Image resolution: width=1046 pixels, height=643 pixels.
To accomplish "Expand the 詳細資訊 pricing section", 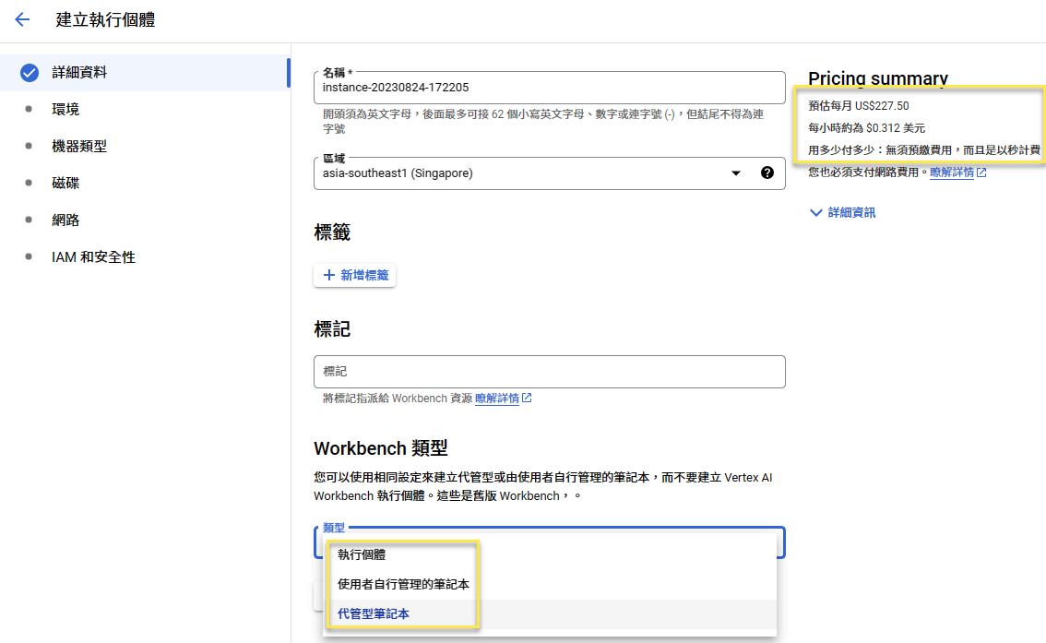I will [x=842, y=212].
